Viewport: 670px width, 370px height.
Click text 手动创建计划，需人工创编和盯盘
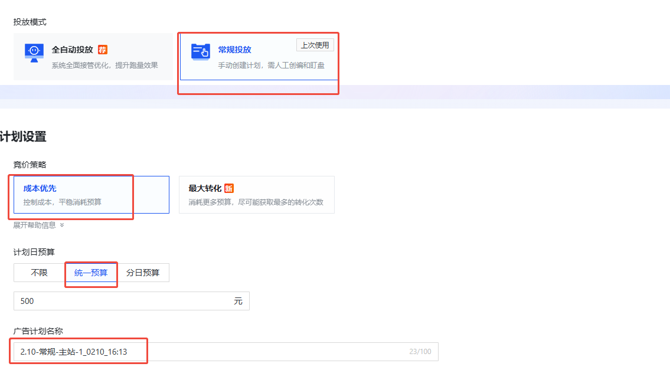[272, 66]
